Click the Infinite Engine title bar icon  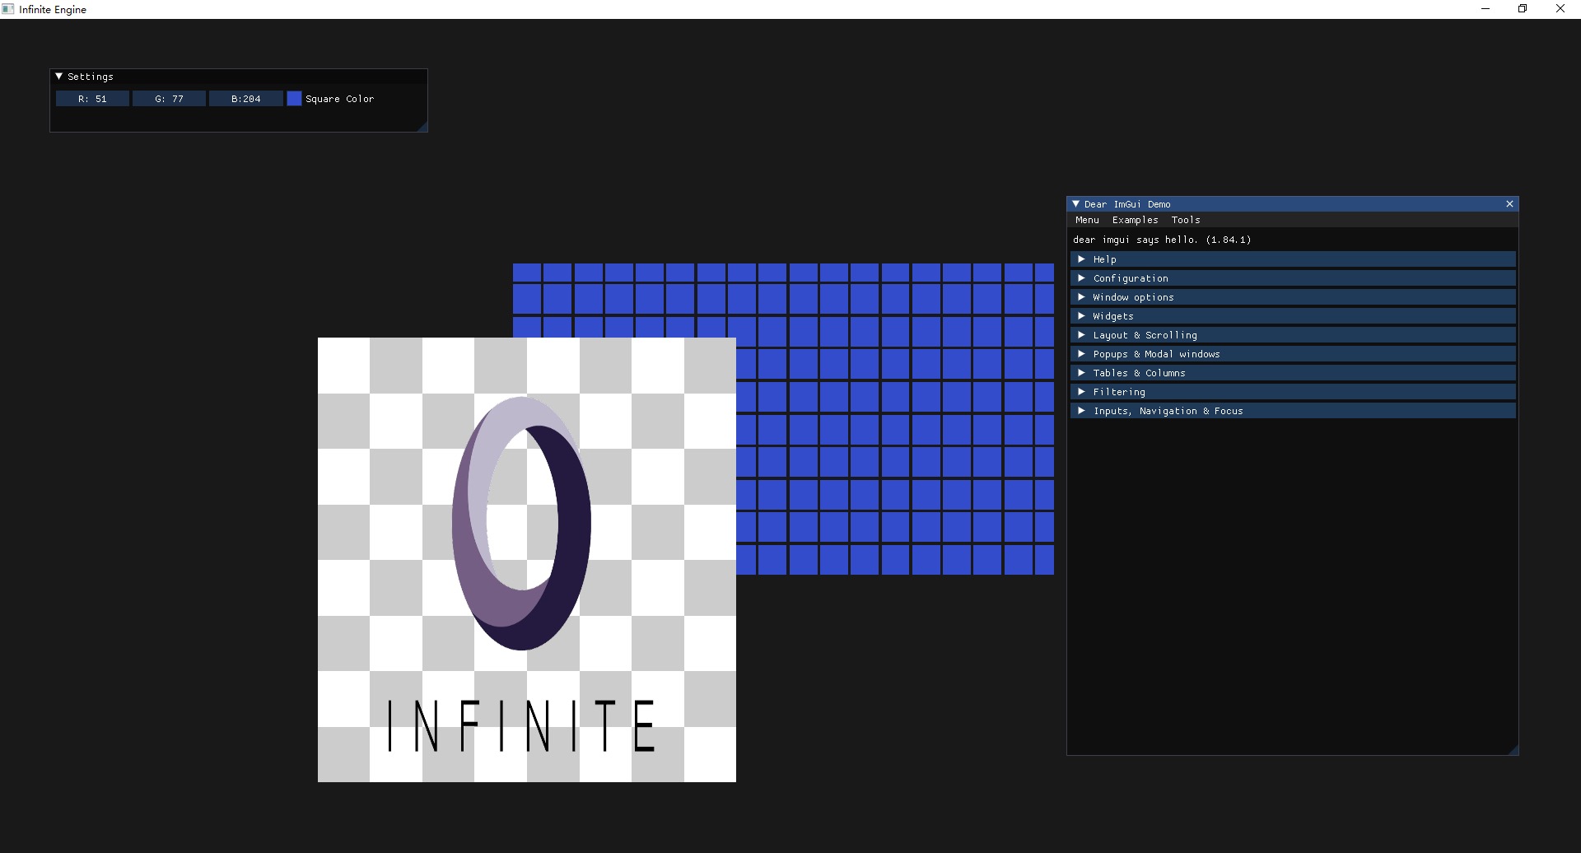(x=8, y=9)
